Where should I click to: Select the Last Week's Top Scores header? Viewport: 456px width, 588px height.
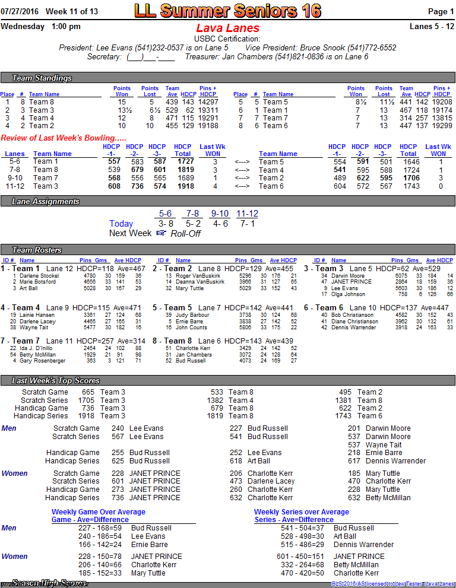56,381
